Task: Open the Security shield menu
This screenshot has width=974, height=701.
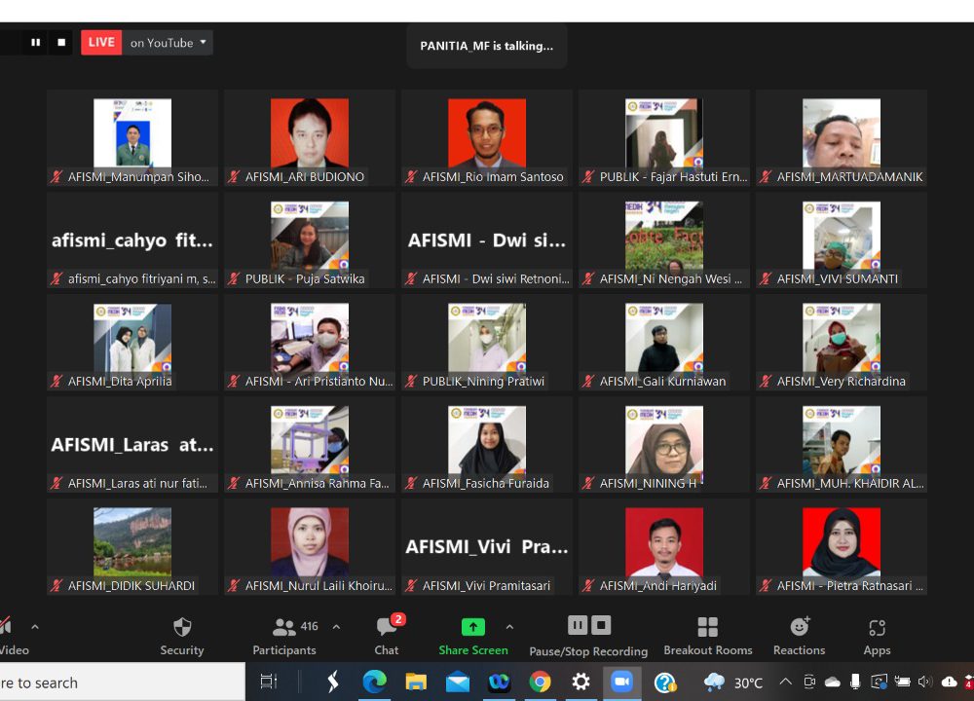Action: (182, 636)
